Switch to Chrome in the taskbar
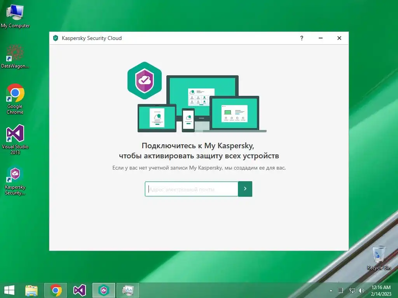This screenshot has width=398, height=298. pyautogui.click(x=56, y=290)
